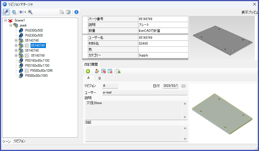Click the selection cursor tool icon
Image resolution: width=259 pixels, height=151 pixels.
coord(6,12)
